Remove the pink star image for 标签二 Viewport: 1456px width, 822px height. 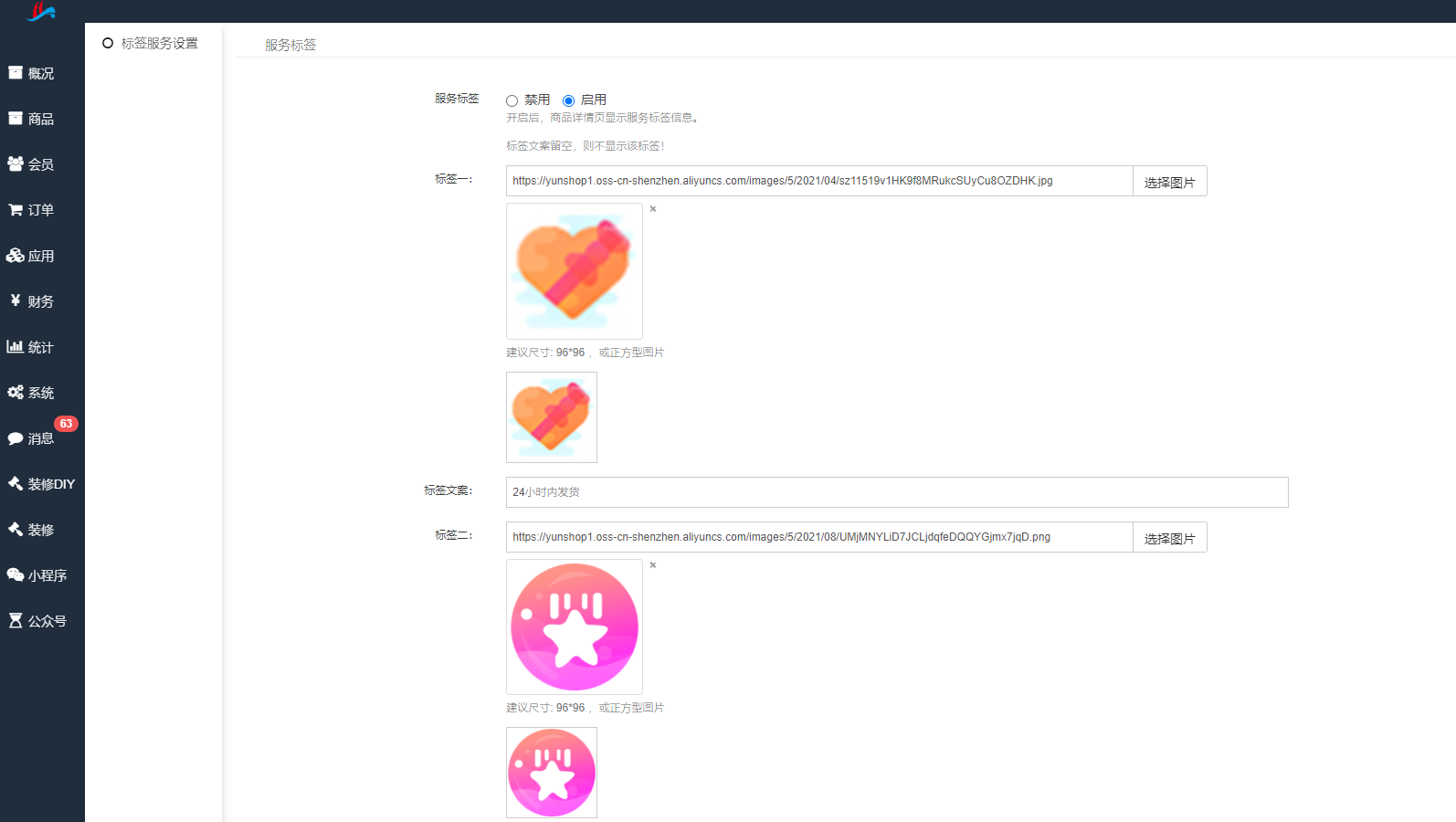pos(653,565)
